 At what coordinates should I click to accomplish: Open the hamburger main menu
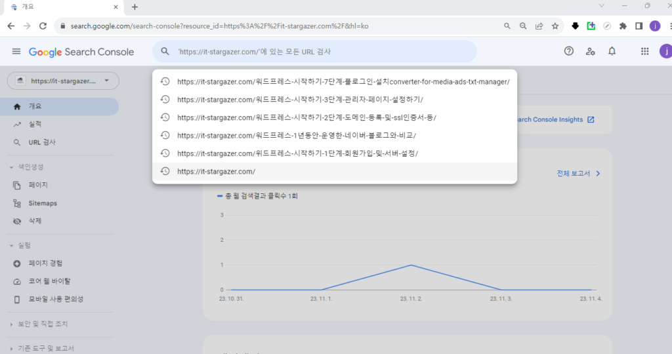[x=16, y=51]
